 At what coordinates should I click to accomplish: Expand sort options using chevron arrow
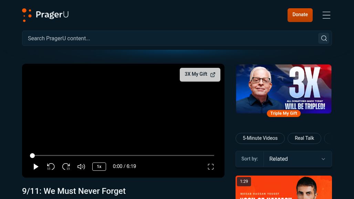pyautogui.click(x=323, y=159)
